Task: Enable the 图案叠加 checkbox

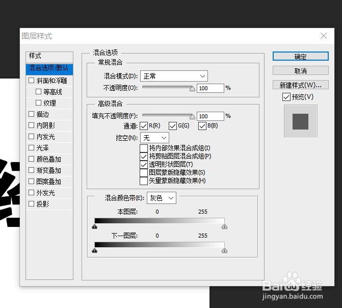Action: 32,181
